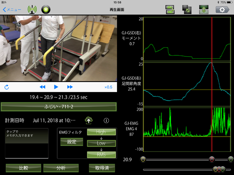This screenshot has height=175, width=234.
Task: Tap the GJ-GSD(右) モーメント graph label
Action: pyautogui.click(x=131, y=38)
